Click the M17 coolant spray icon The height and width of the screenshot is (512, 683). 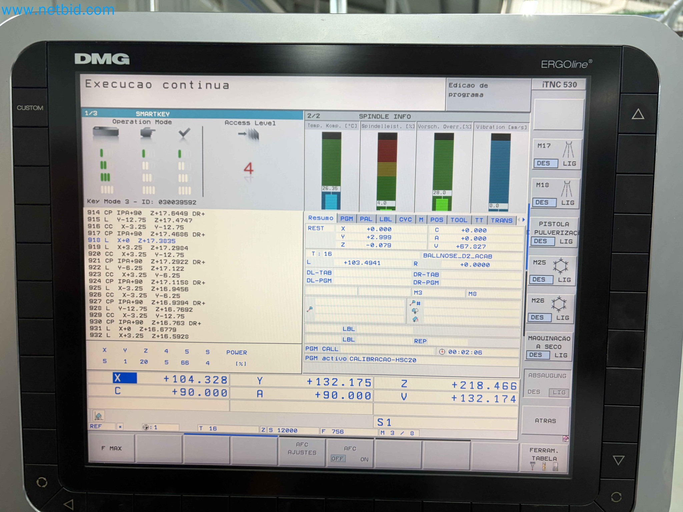pyautogui.click(x=568, y=149)
